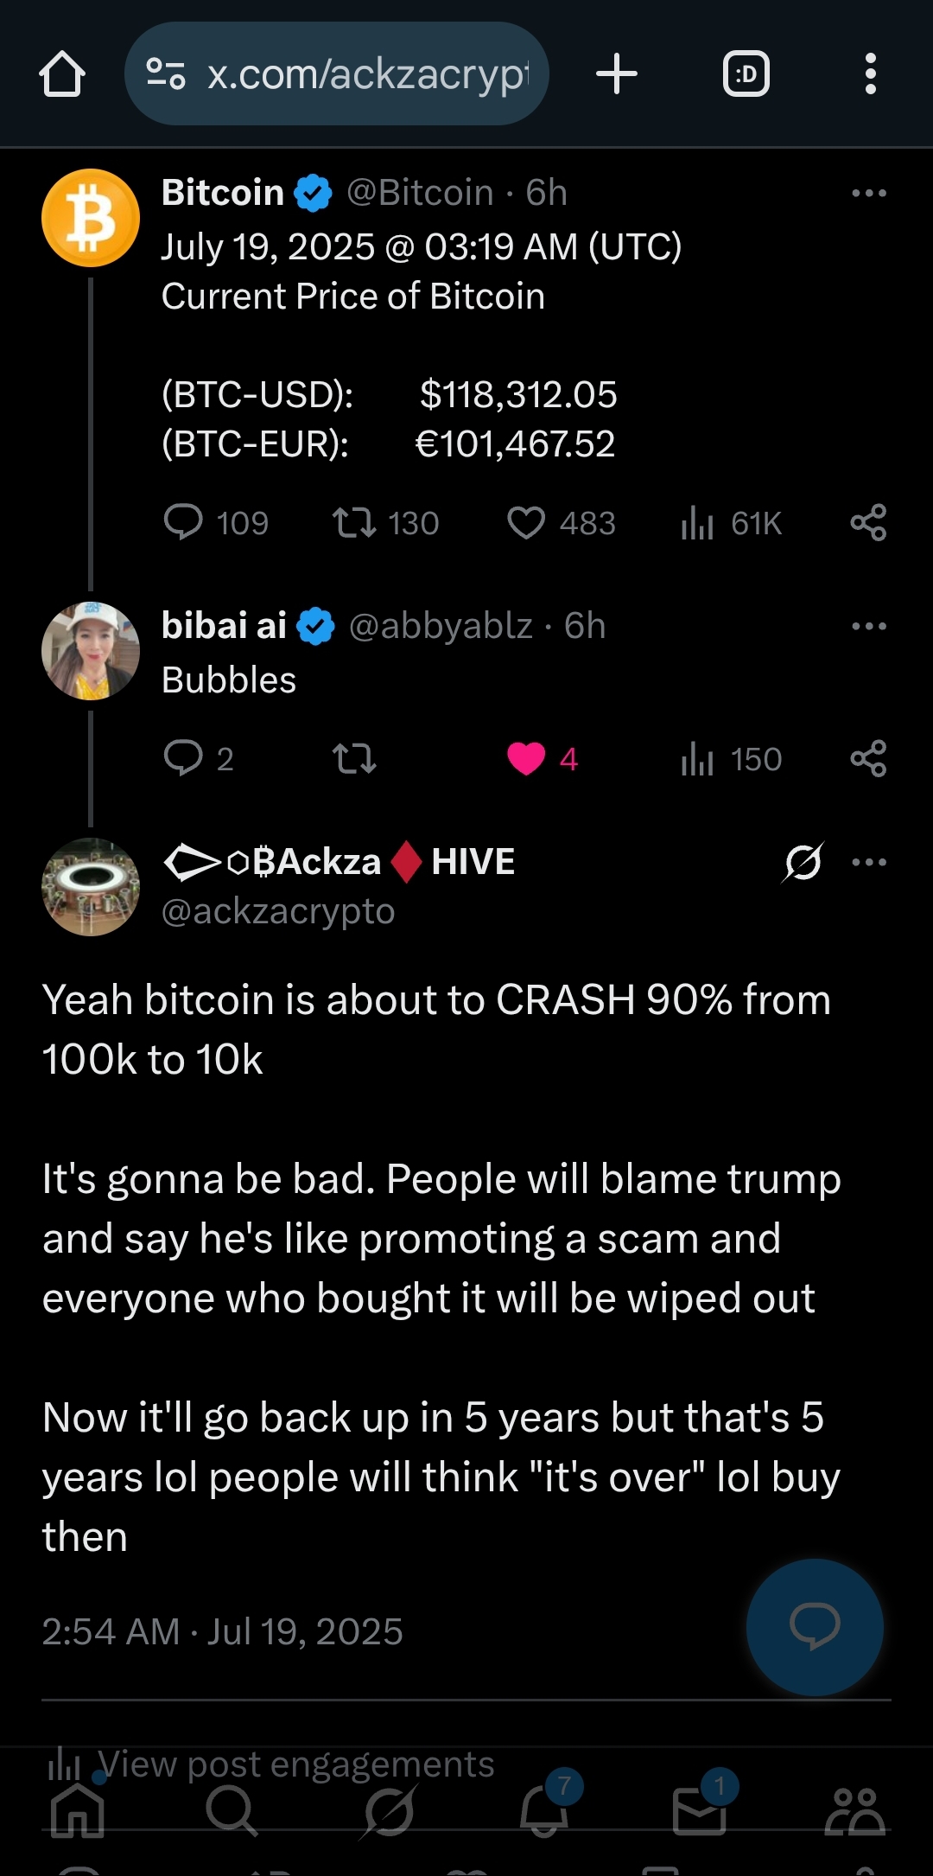Open View post engagements
933x1876 pixels.
coord(270,1764)
